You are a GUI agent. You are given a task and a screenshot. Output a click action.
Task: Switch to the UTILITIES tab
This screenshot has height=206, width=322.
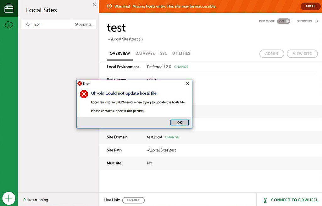(x=181, y=53)
